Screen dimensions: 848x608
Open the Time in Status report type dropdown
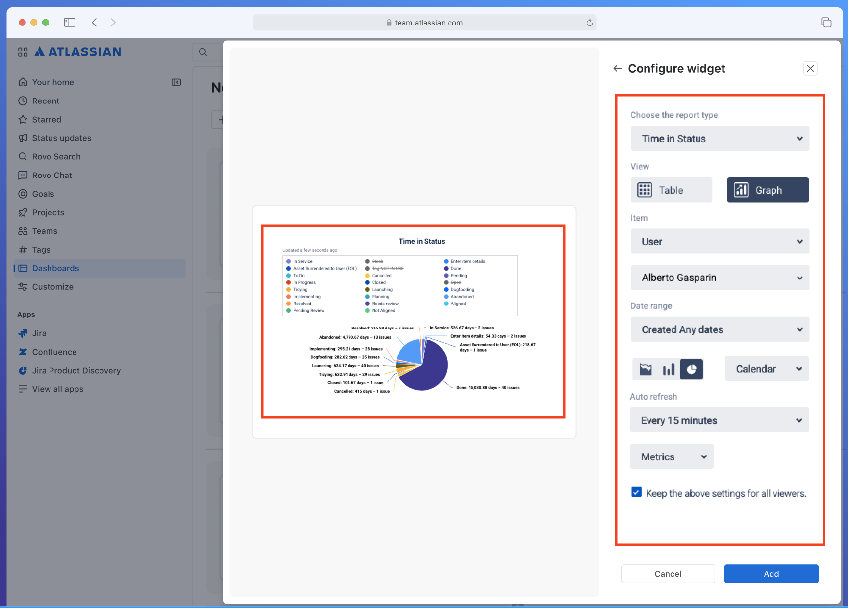click(x=720, y=139)
